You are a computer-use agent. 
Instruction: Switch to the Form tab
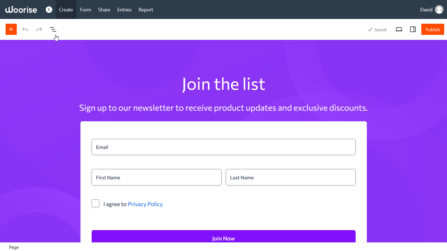coord(85,9)
